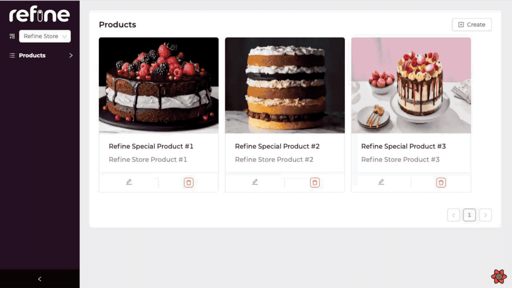
Task: Click the pink drip cake product image
Action: click(x=411, y=85)
